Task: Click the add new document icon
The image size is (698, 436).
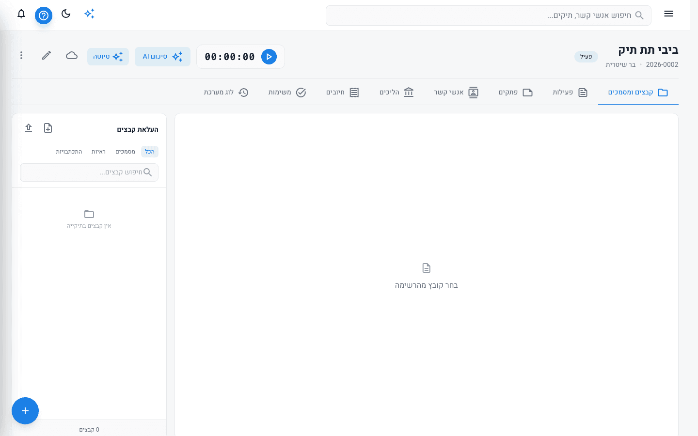Action: (48, 128)
